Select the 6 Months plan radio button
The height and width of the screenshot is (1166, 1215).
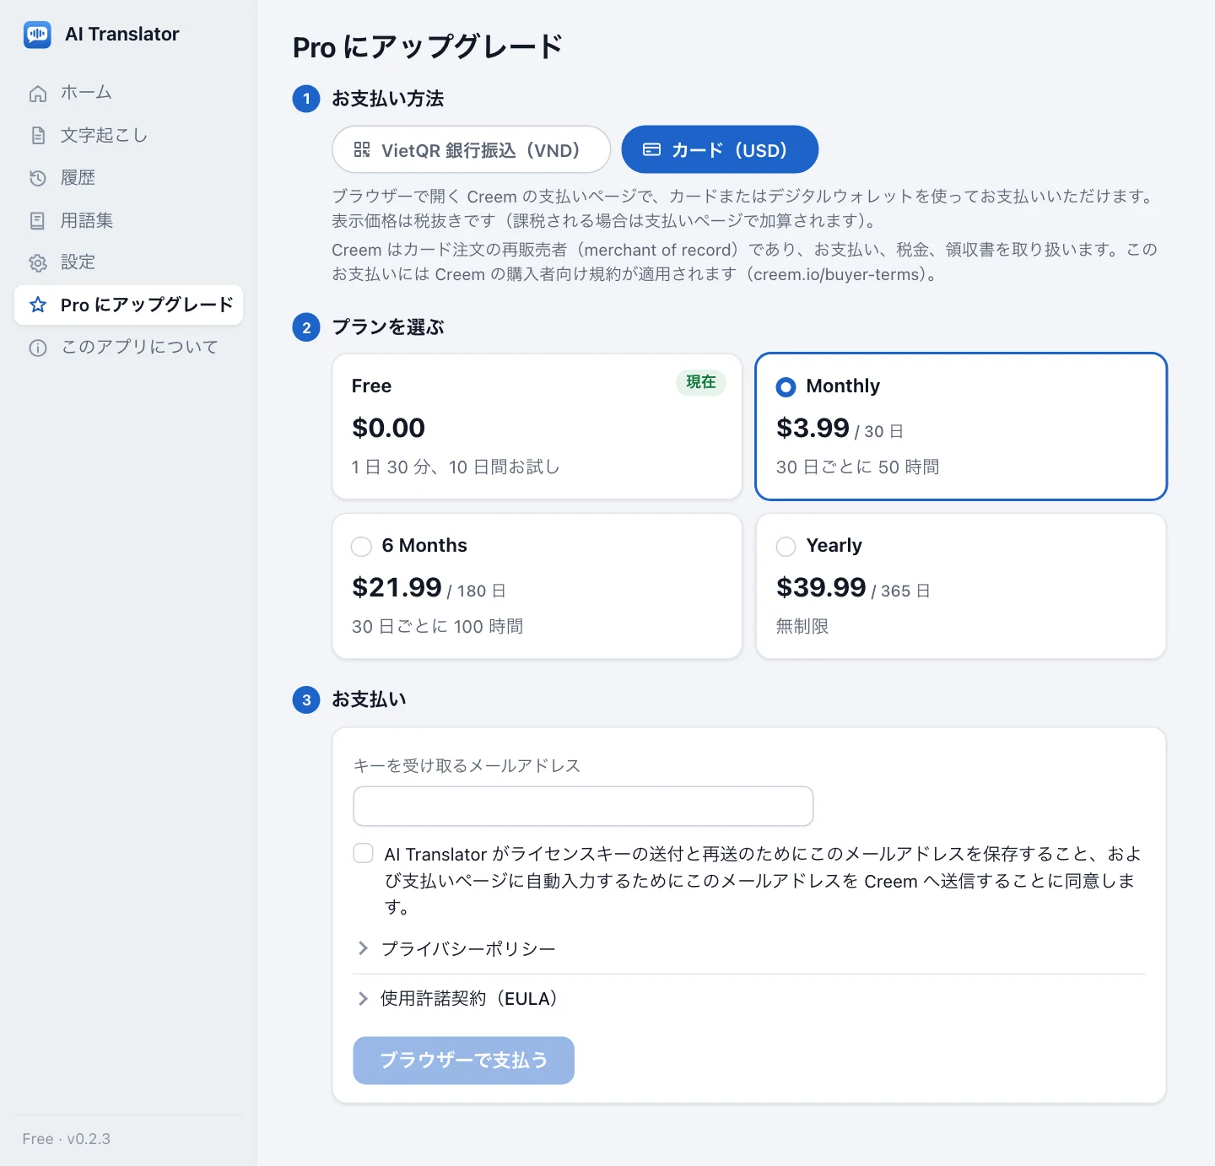[361, 547]
